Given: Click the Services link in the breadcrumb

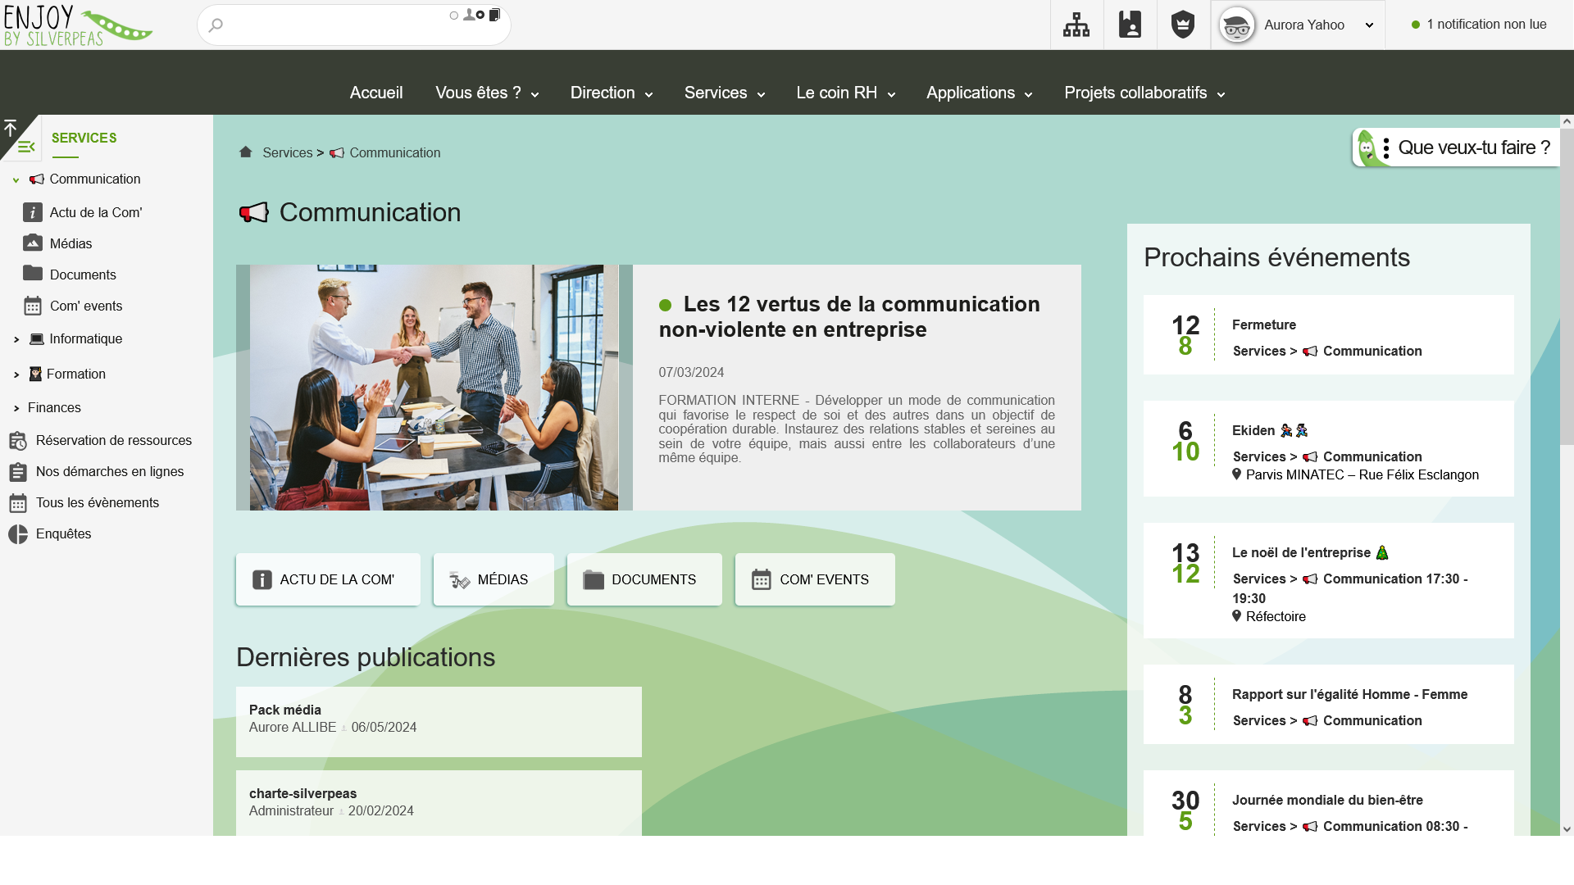Looking at the screenshot, I should (287, 152).
